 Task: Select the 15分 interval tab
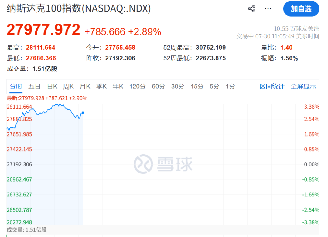point(197,86)
